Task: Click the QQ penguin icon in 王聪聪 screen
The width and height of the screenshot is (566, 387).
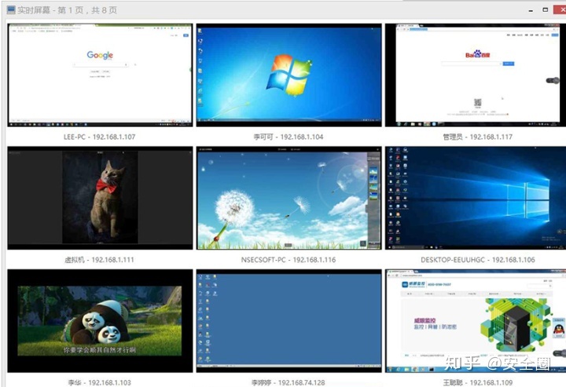Action: 559,329
